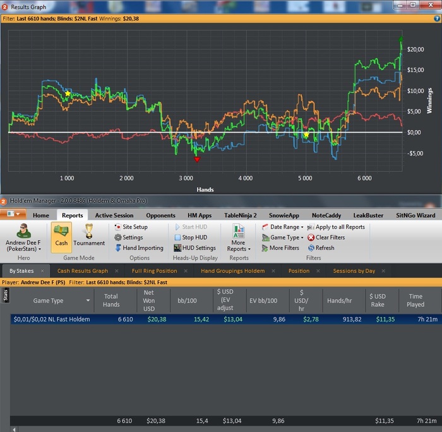This screenshot has width=442, height=432.
Task: Open Game Type column header dropdown arrow
Action: coord(88,300)
